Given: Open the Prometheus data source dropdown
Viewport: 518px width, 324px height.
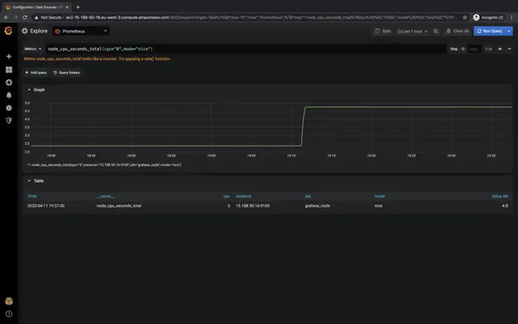Looking at the screenshot, I should click(x=81, y=31).
